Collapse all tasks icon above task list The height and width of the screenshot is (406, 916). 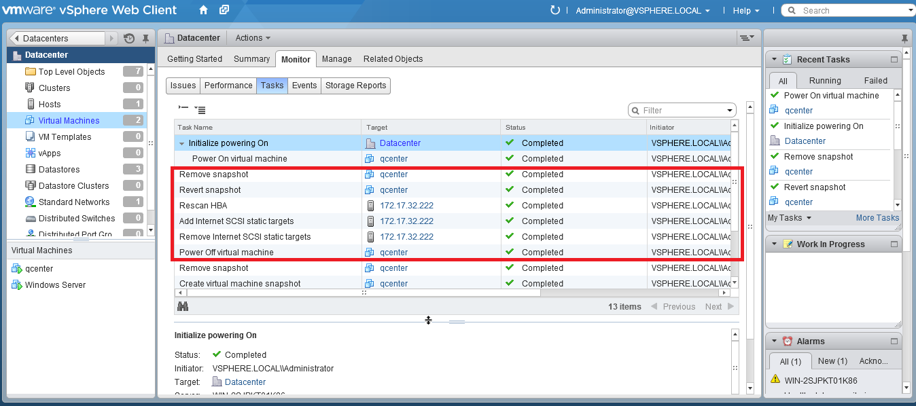[183, 108]
